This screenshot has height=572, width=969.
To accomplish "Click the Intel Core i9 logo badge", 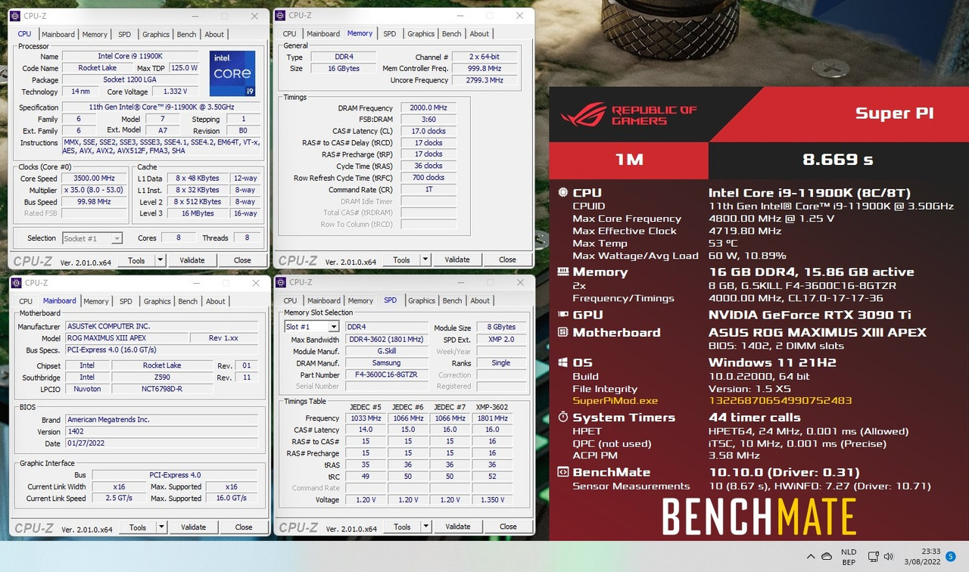I will pos(232,73).
